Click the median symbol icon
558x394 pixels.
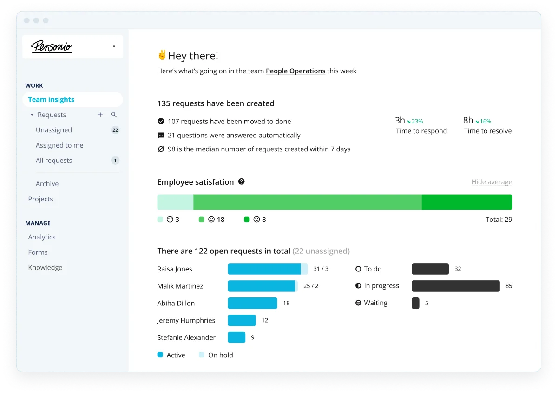pyautogui.click(x=161, y=149)
